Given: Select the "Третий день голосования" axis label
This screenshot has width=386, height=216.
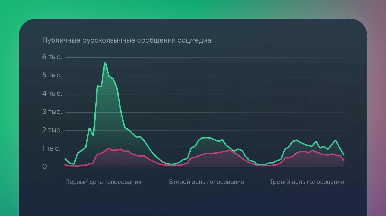Looking at the screenshot, I should [x=307, y=182].
